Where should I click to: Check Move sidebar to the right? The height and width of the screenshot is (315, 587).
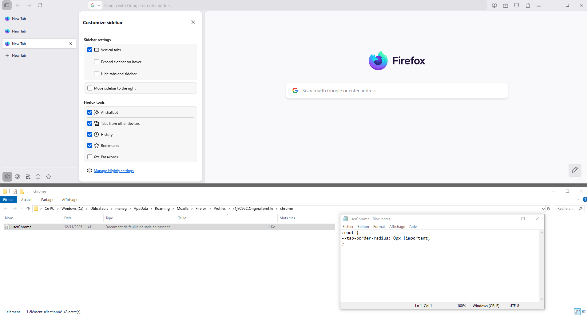click(90, 88)
